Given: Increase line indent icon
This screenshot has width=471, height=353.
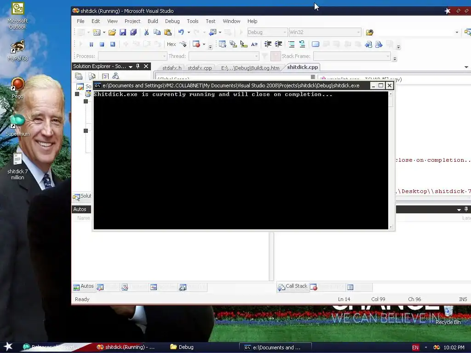Looking at the screenshot, I should [x=278, y=45].
